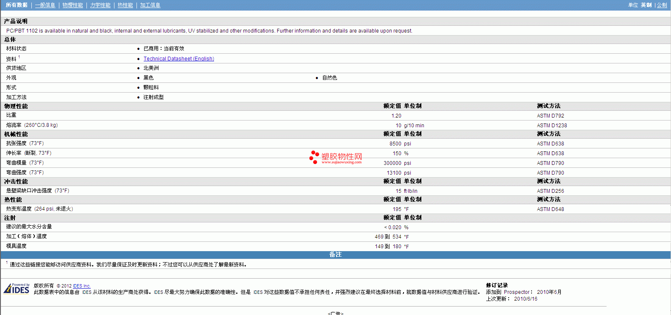Open Technical Datasheet (English) link
Screen dimensions: 671x315
(178, 59)
